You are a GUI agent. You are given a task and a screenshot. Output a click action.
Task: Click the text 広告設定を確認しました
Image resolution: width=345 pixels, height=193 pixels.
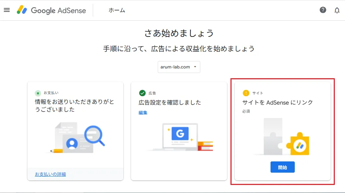170,102
